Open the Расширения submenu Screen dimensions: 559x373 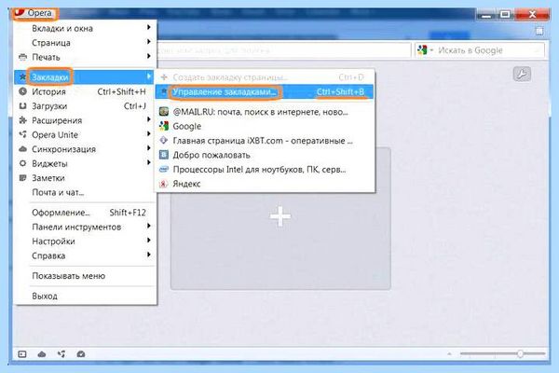coord(85,120)
